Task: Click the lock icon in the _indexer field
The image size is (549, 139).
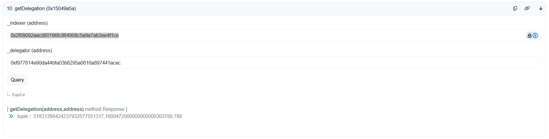Action: point(530,36)
